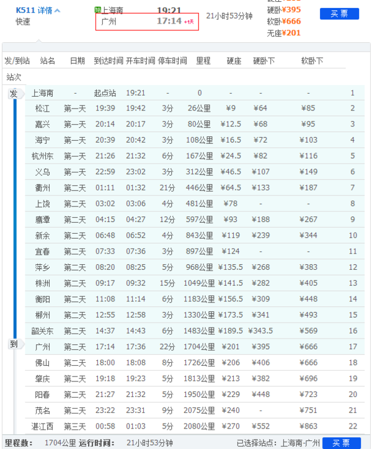This screenshot has width=372, height=449.
Task: Click the 站名 column header
Action: tap(48, 61)
